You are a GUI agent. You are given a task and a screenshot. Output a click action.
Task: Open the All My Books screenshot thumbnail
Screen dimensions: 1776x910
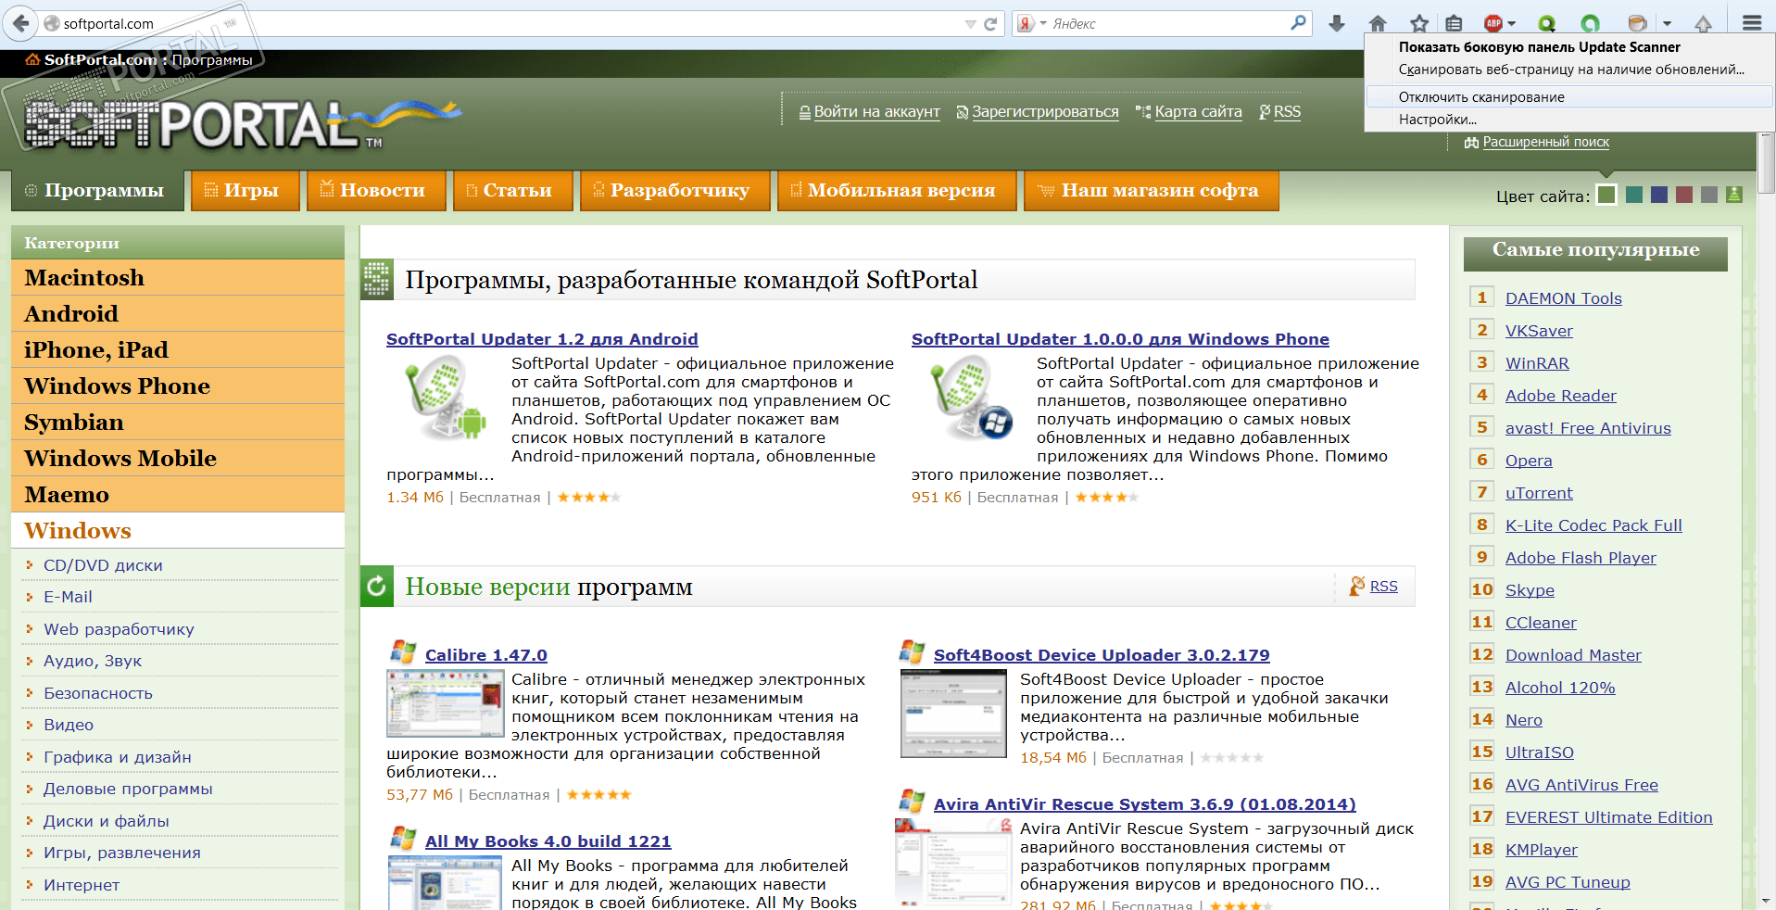pos(446,882)
